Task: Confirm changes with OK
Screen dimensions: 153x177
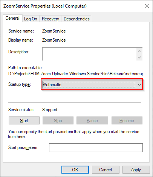Action: pyautogui.click(x=75, y=170)
